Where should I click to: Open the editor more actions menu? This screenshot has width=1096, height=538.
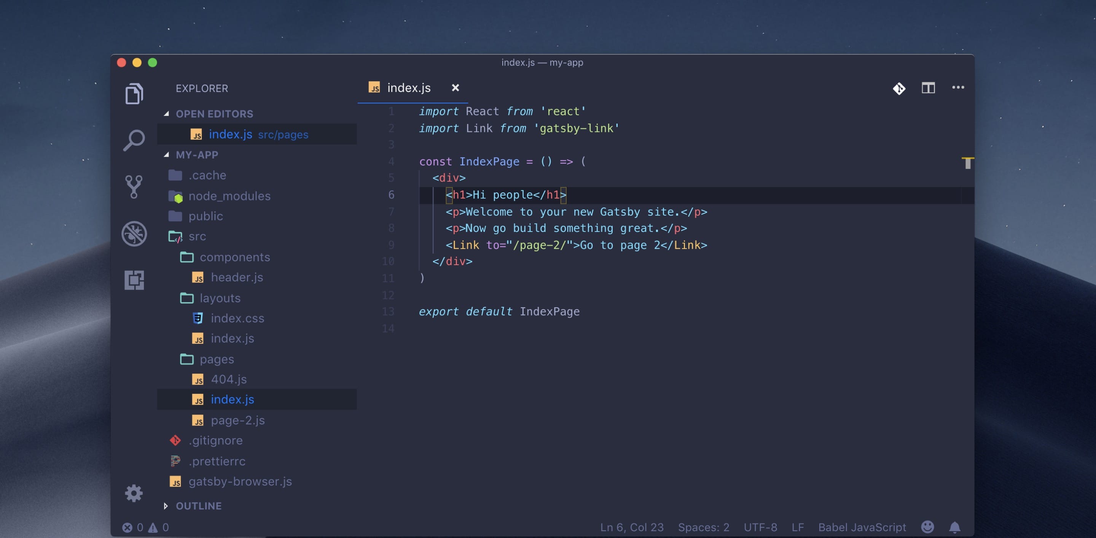click(958, 87)
